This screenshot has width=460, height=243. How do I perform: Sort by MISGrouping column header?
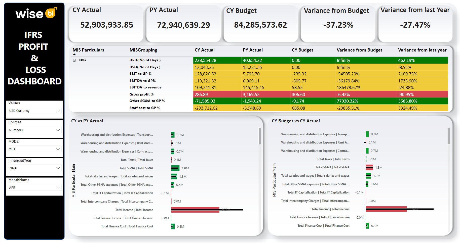(x=143, y=50)
